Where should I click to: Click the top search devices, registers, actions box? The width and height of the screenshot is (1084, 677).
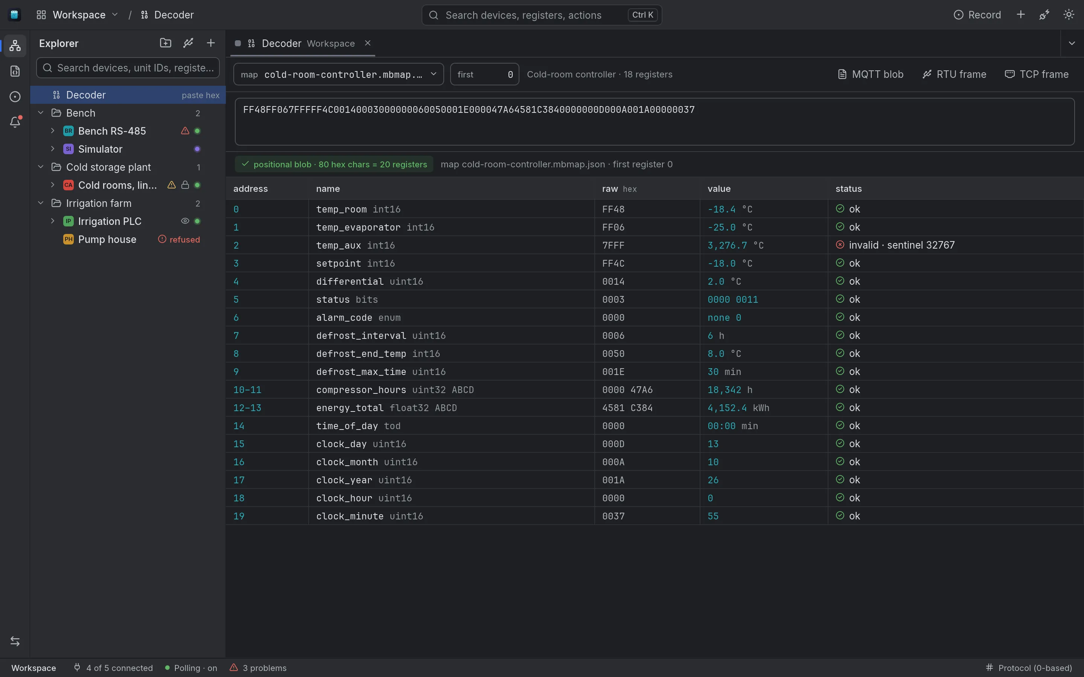coord(542,15)
